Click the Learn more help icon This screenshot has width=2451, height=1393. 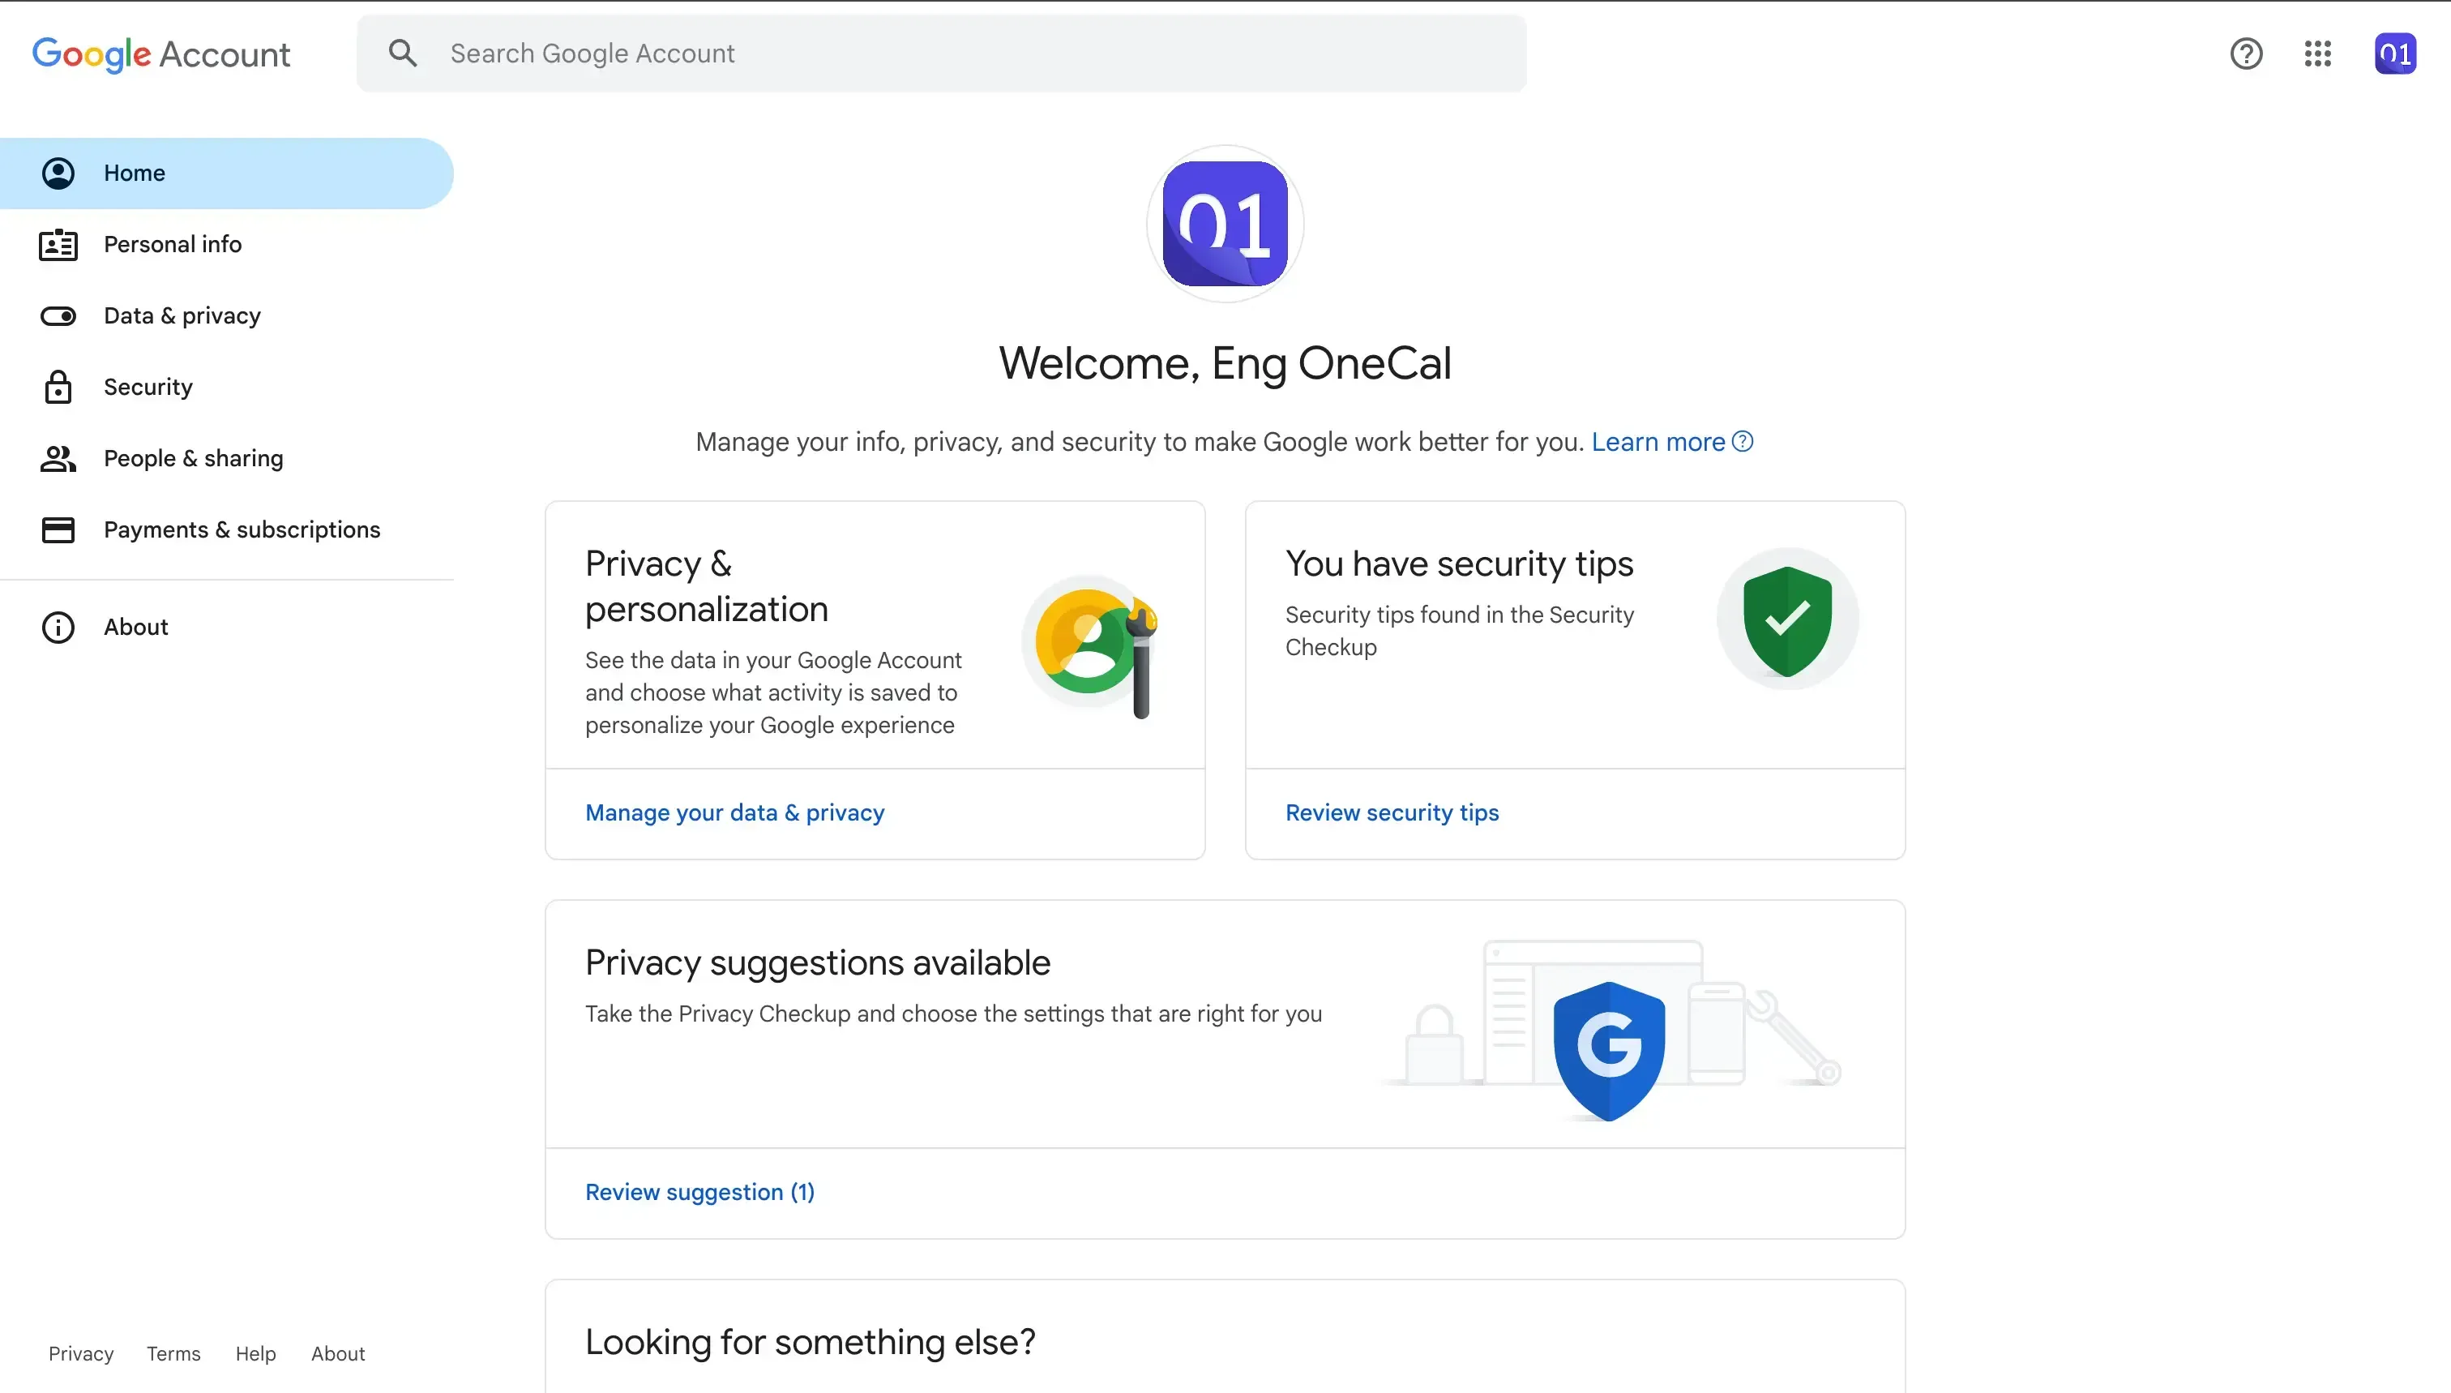click(1742, 441)
